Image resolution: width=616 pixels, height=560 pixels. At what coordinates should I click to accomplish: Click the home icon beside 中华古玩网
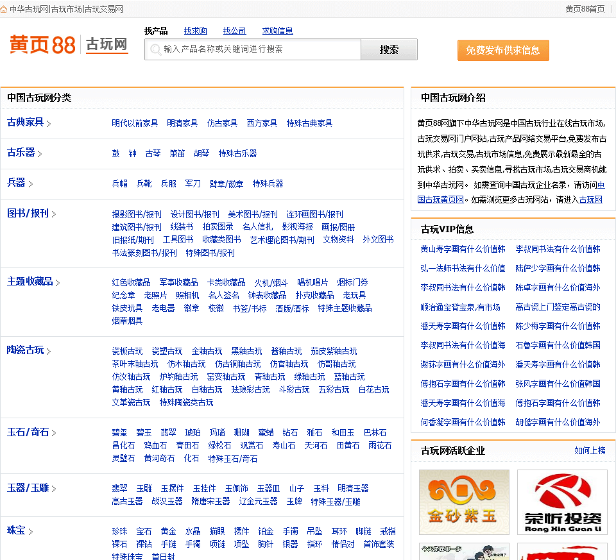4,9
